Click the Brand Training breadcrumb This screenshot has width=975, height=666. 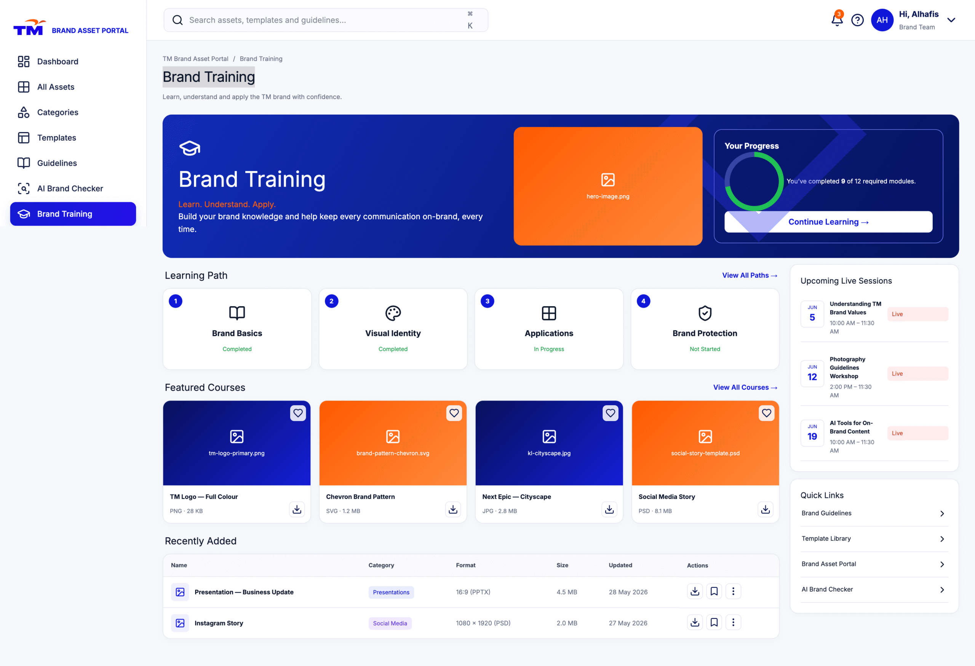pos(261,59)
